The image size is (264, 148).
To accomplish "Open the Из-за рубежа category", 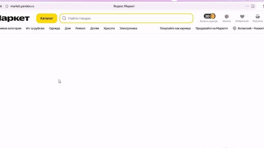I will point(35,28).
